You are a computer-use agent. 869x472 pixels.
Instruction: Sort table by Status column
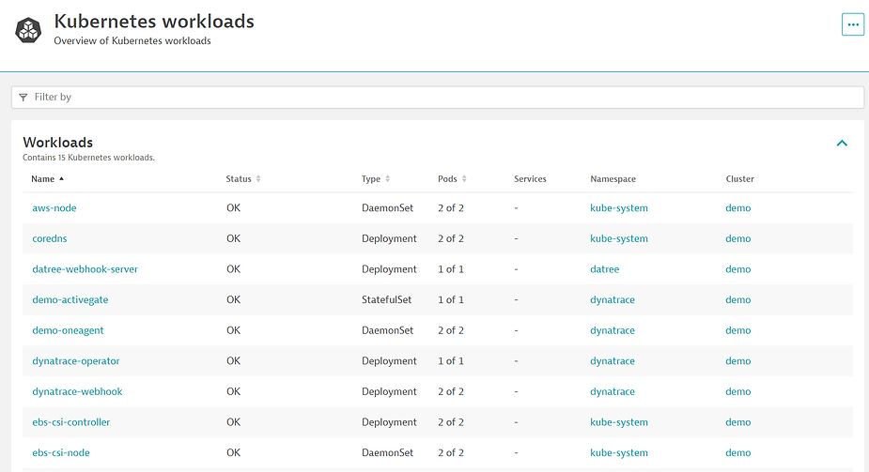[243, 178]
